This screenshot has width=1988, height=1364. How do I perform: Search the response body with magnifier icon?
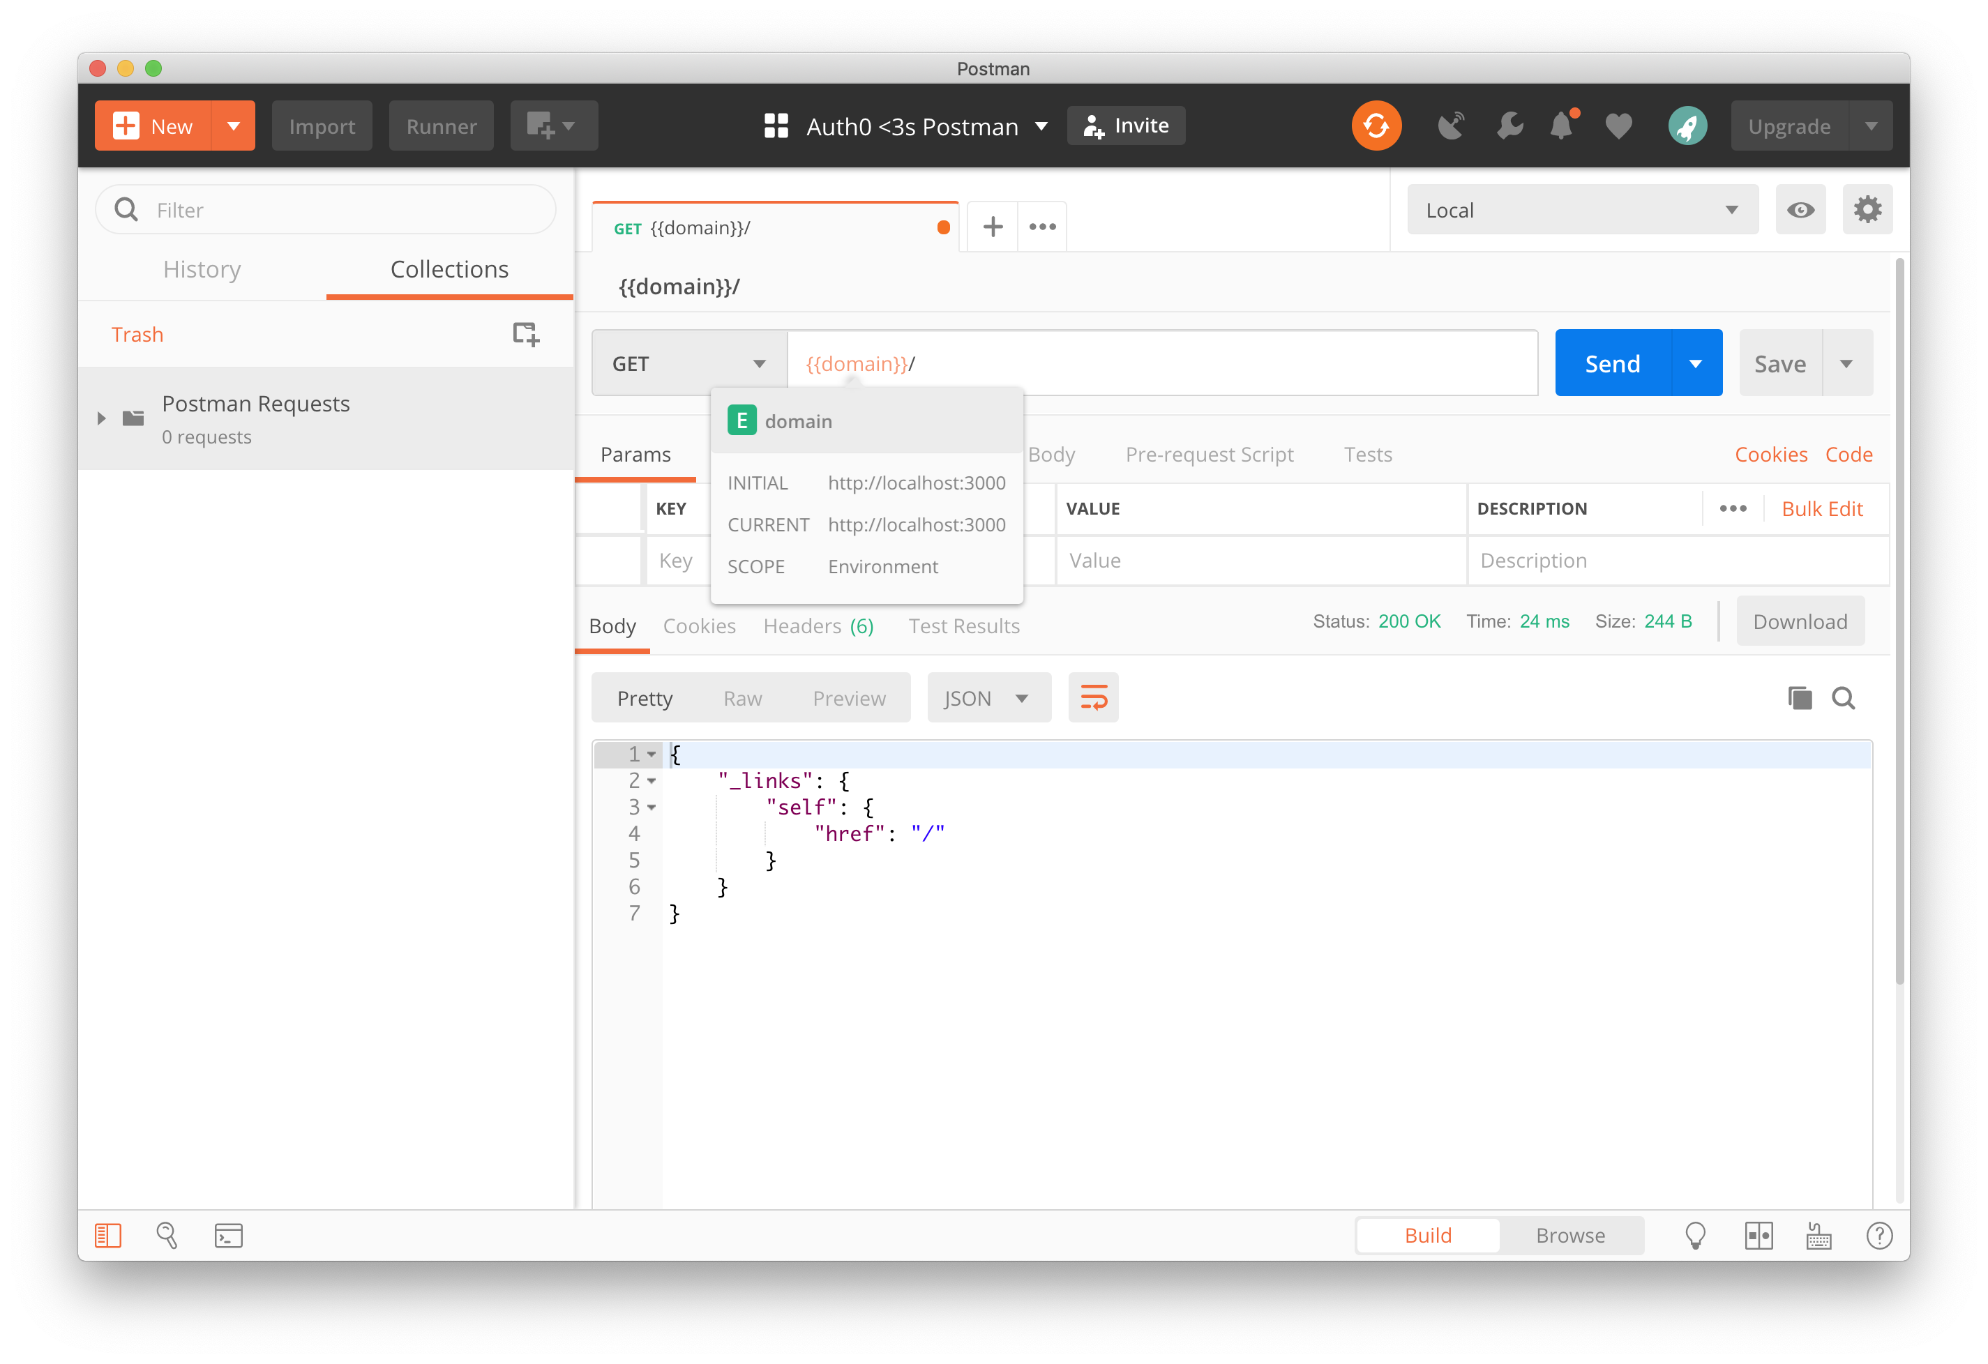[1843, 698]
